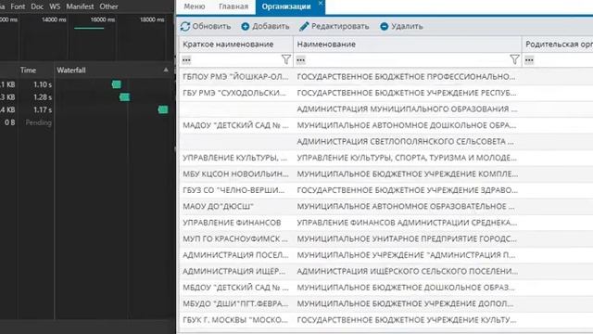Open filter funnel for Краткое наименование column
The height and width of the screenshot is (334, 593).
[286, 59]
